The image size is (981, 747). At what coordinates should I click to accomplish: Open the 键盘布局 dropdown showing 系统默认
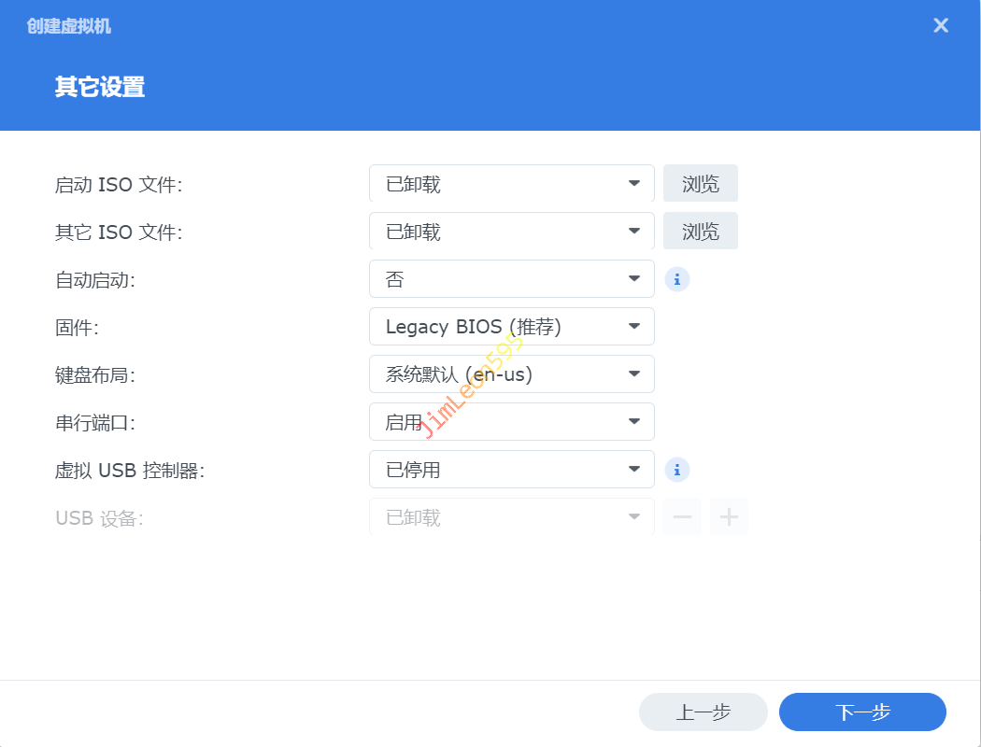pyautogui.click(x=511, y=374)
